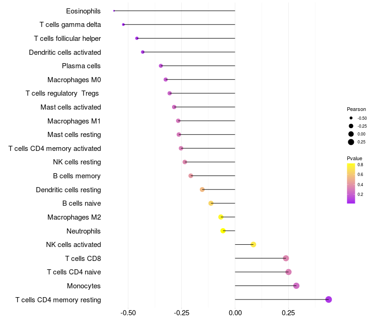The image size is (372, 325).
Task: Click the Pearson -0.50 legend dot
Action: (x=351, y=118)
